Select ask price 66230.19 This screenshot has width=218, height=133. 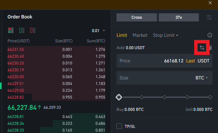pyautogui.click(x=16, y=70)
